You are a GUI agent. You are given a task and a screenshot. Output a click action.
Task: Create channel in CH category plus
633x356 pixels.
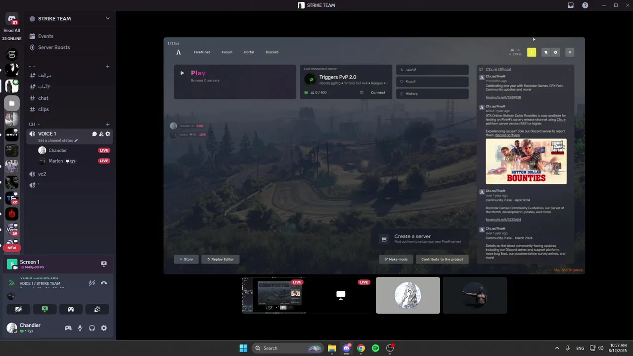[108, 125]
